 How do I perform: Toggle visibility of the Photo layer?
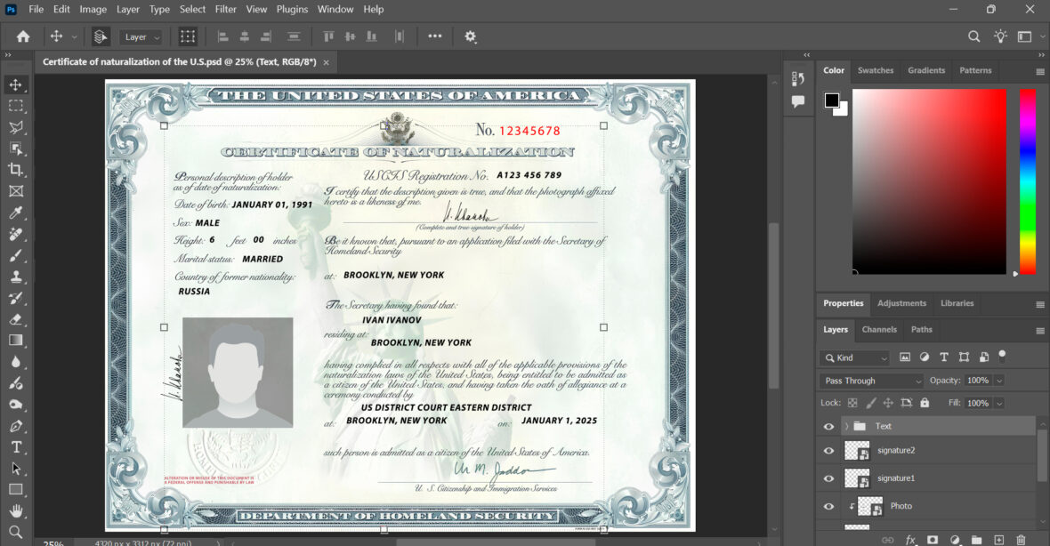click(828, 505)
